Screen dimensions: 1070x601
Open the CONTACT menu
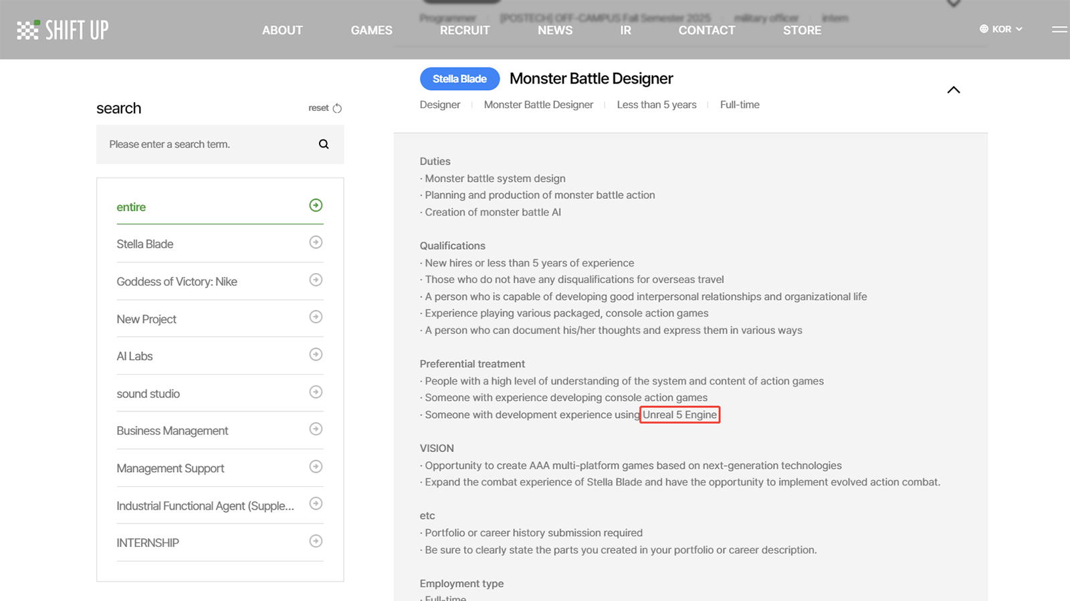(707, 30)
